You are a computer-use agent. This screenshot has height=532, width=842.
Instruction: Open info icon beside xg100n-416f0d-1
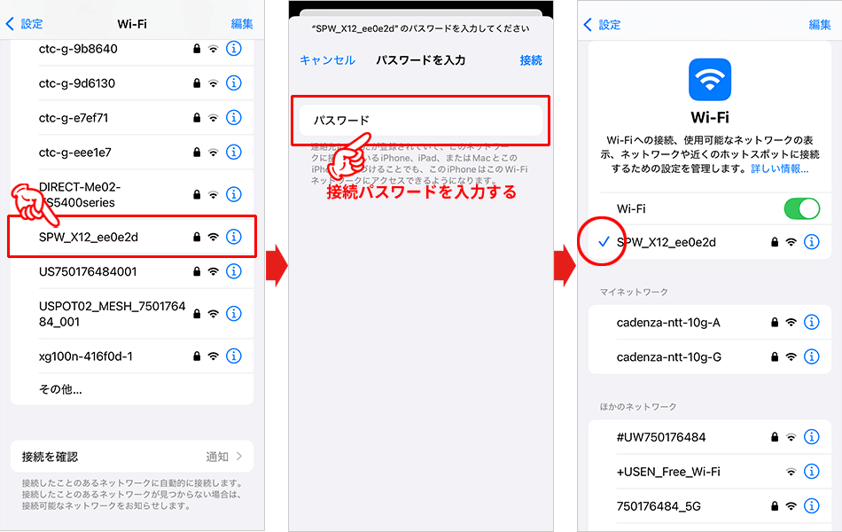tap(233, 356)
